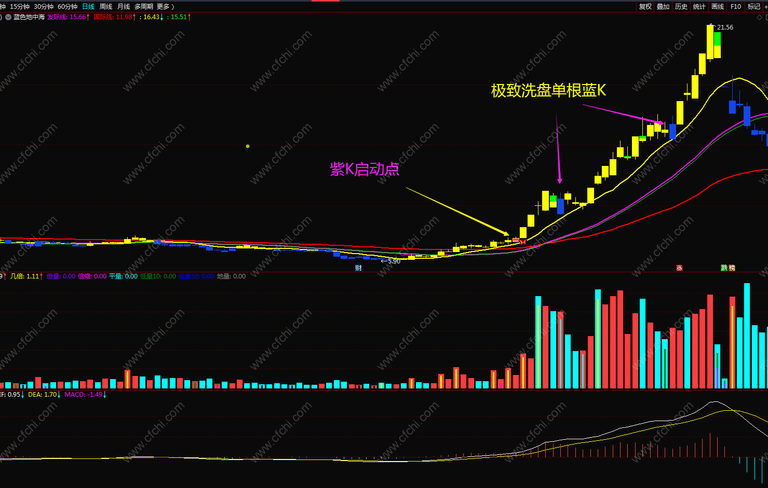Click the 财 finance marker on chart
768x488 pixels.
358,268
